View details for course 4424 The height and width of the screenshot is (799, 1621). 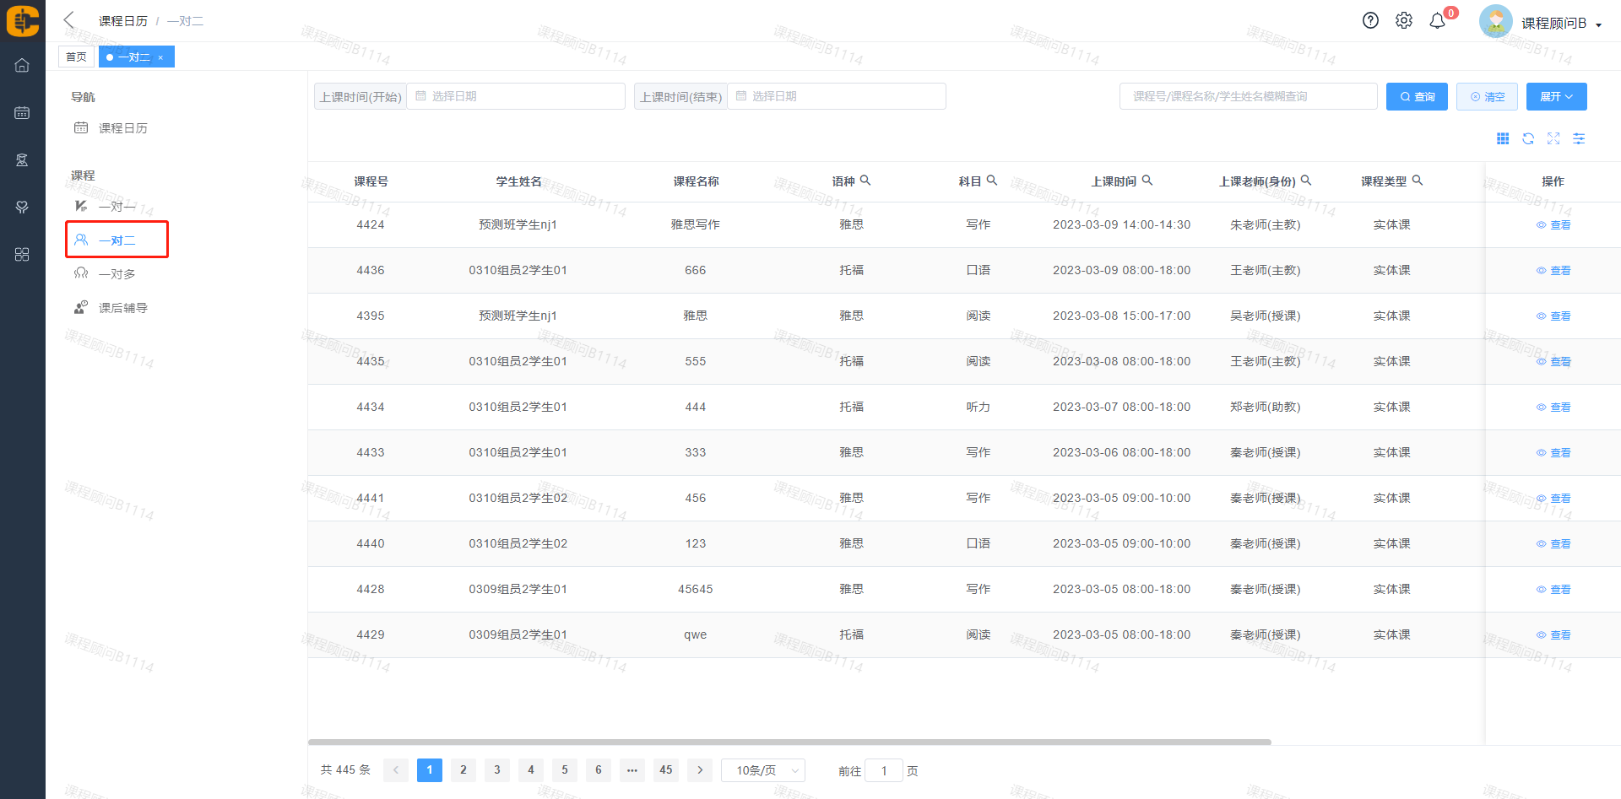click(1553, 225)
